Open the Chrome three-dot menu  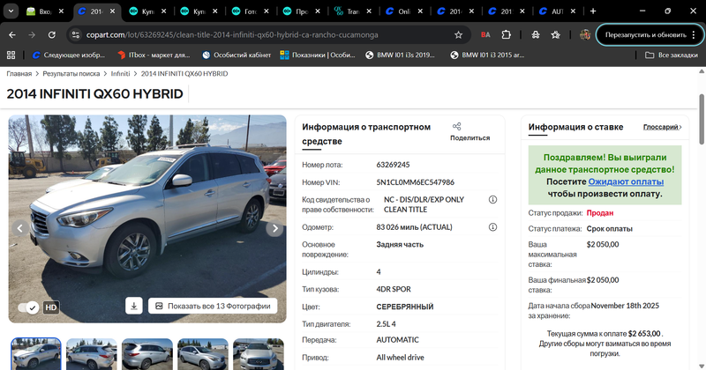(694, 34)
